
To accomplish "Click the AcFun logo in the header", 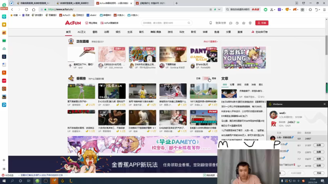I will point(73,22).
